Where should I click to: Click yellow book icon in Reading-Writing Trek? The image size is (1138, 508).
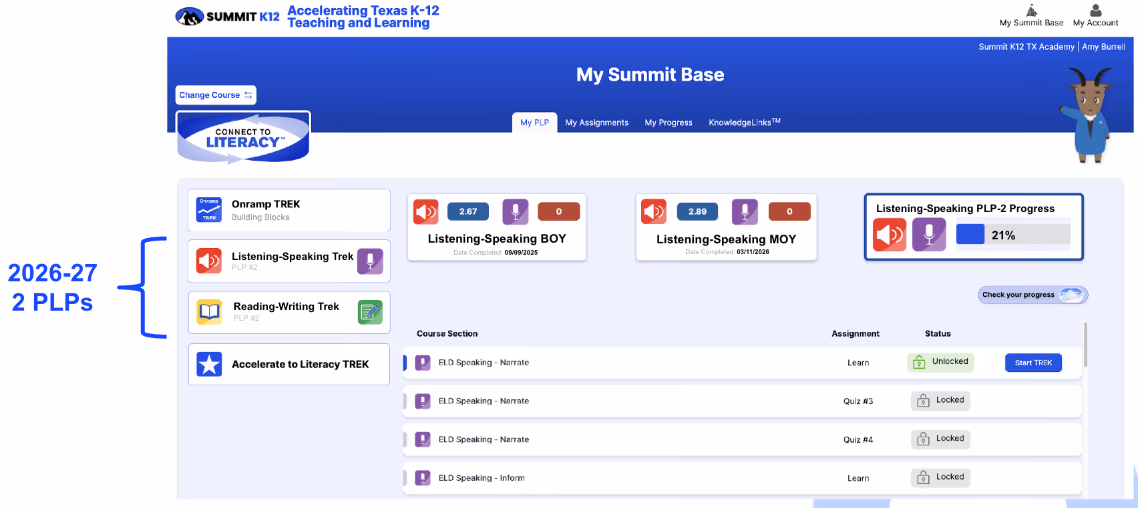click(x=209, y=312)
